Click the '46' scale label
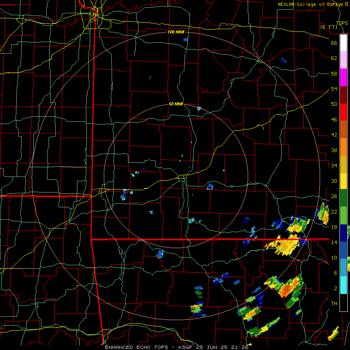The height and width of the screenshot is (350, 350). pos(334,120)
